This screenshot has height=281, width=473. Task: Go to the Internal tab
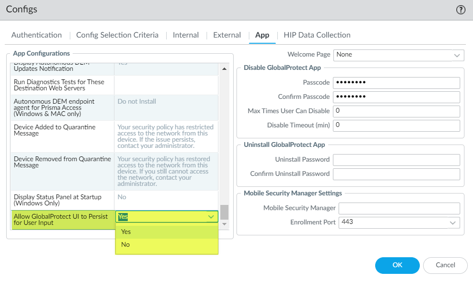pos(186,35)
